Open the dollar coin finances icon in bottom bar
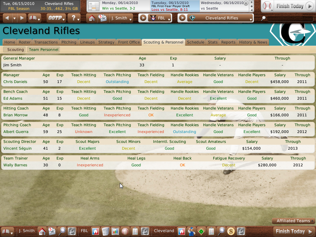The height and width of the screenshot is (237, 316). pyautogui.click(x=231, y=231)
